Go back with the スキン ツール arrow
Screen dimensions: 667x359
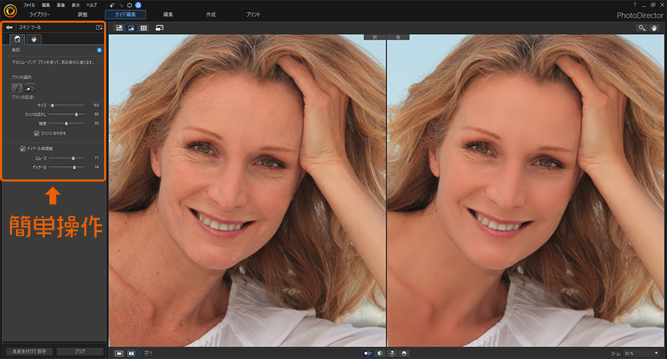pyautogui.click(x=9, y=27)
